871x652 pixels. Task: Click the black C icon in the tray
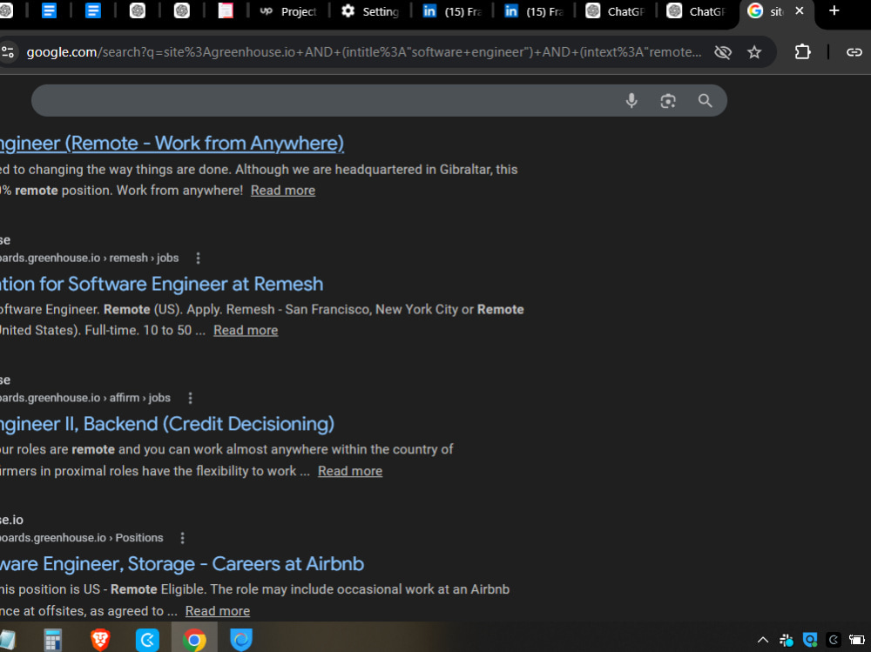(834, 641)
